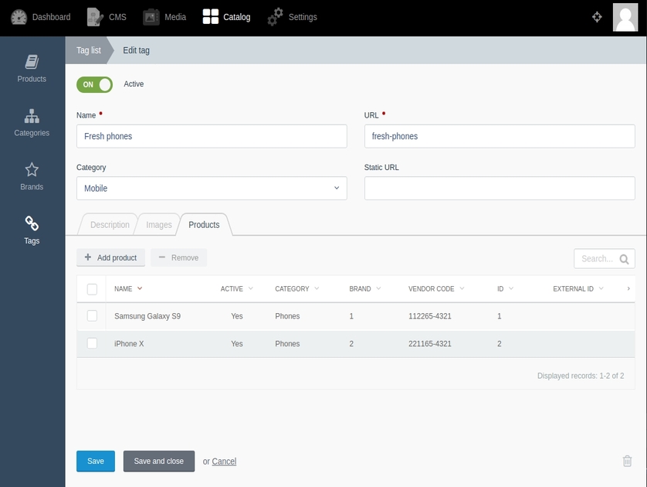The width and height of the screenshot is (647, 487).
Task: Go back to Tag list breadcrumb
Action: 88,50
